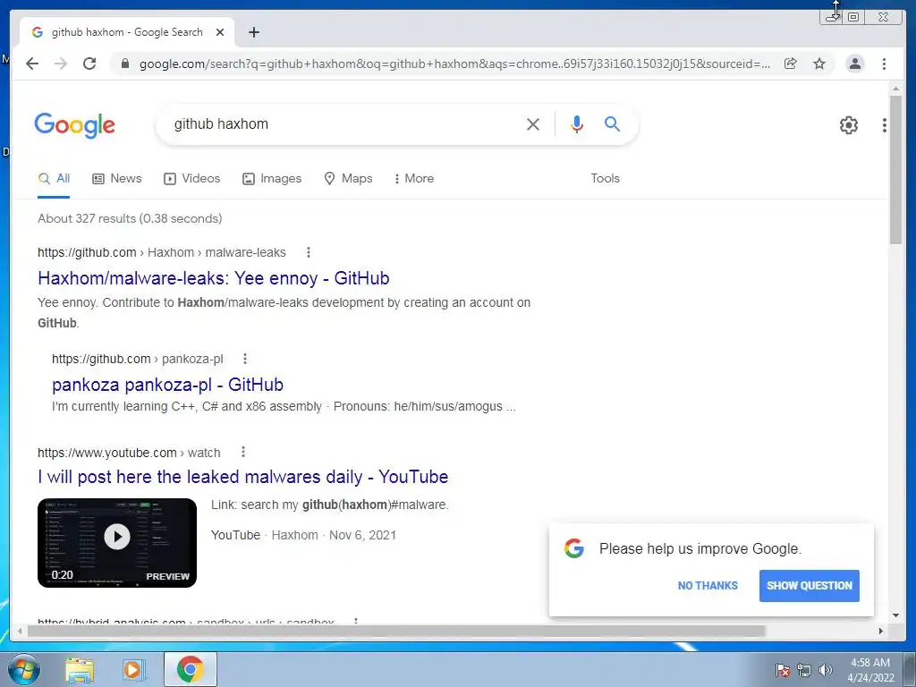The image size is (916, 687).
Task: Submit search with the magnifier icon
Action: pyautogui.click(x=612, y=123)
